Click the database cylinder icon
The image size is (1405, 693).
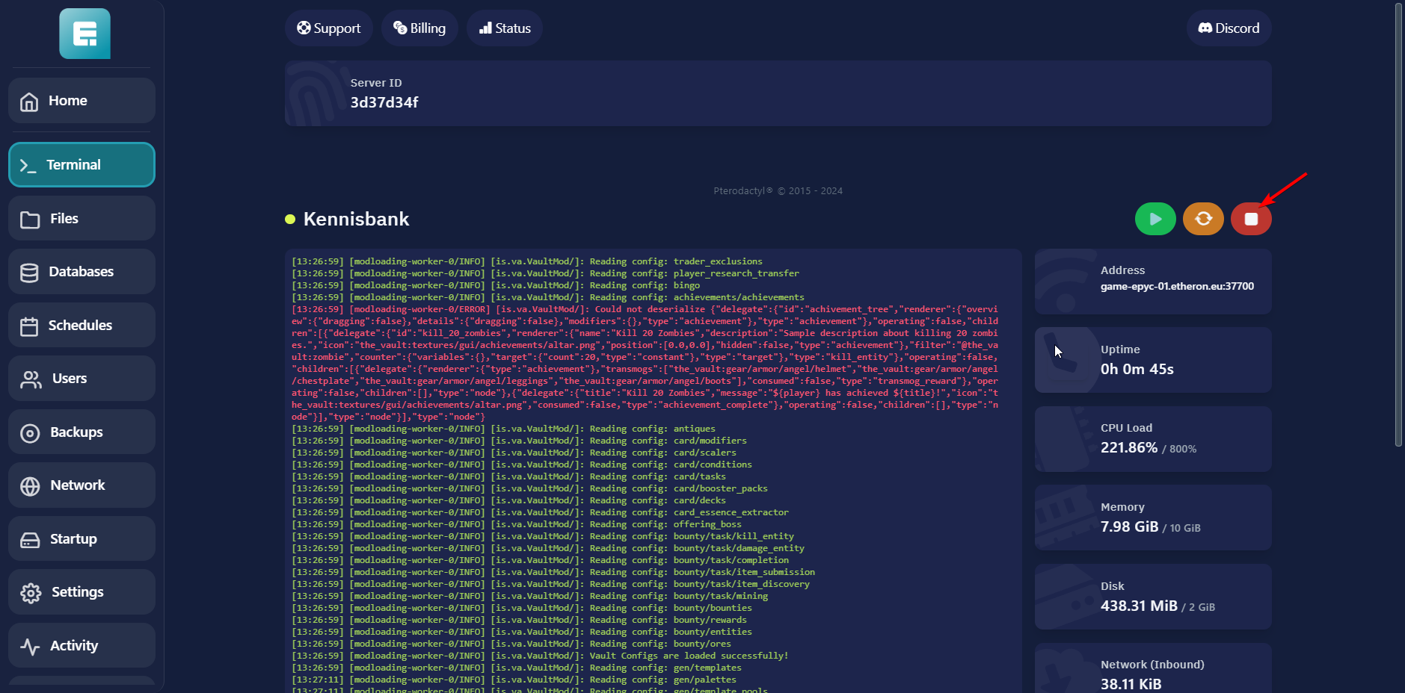(29, 273)
